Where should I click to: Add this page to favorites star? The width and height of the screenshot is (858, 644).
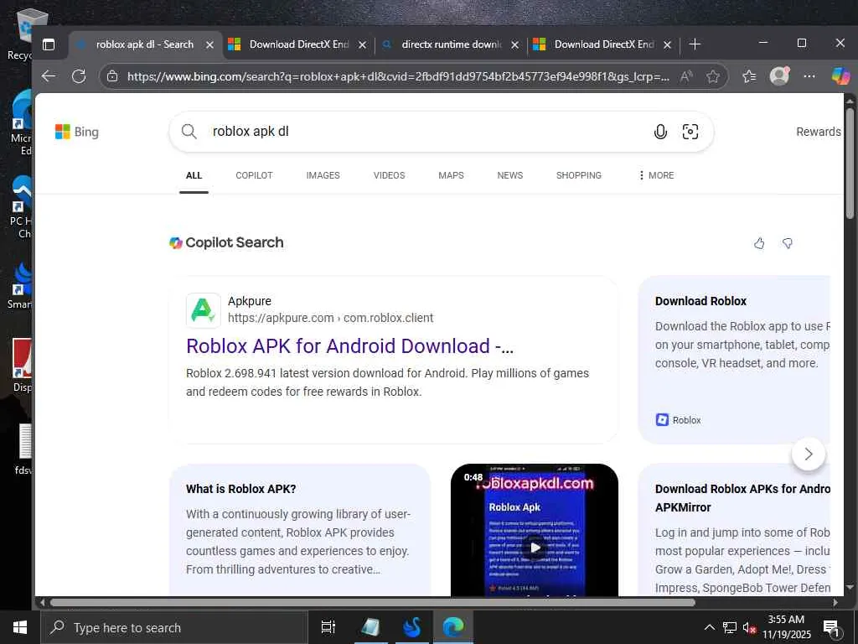coord(712,76)
